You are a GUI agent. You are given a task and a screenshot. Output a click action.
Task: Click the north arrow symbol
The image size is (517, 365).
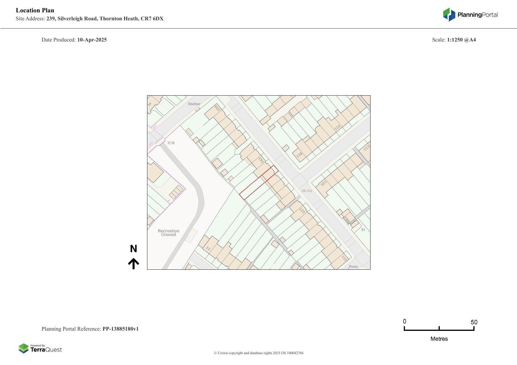[134, 264]
